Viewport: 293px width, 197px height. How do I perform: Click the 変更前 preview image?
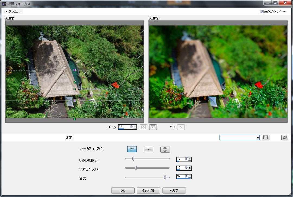pyautogui.click(x=75, y=72)
